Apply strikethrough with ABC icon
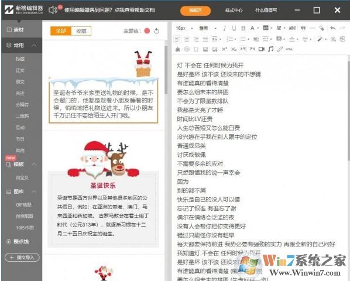The image size is (350, 281). pyautogui.click(x=292, y=28)
